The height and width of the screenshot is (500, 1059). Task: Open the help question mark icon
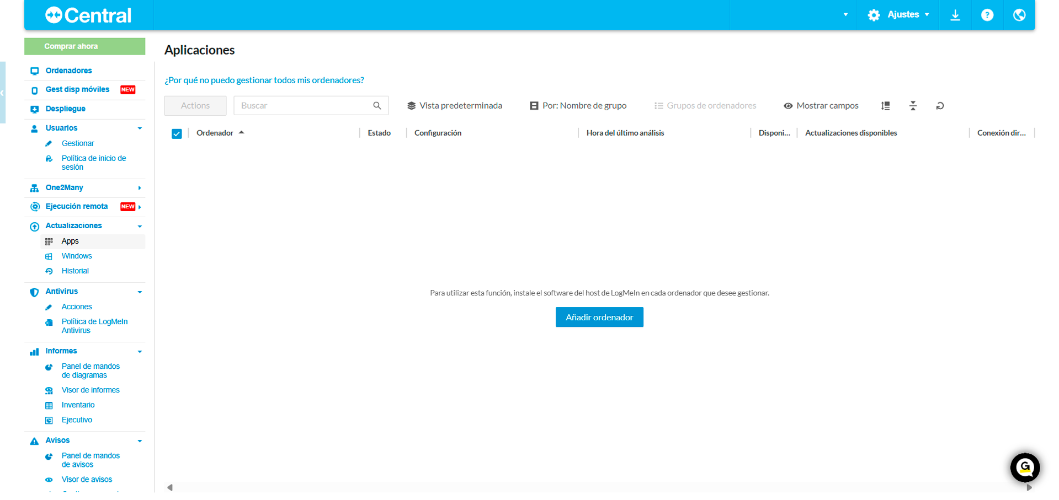[987, 15]
